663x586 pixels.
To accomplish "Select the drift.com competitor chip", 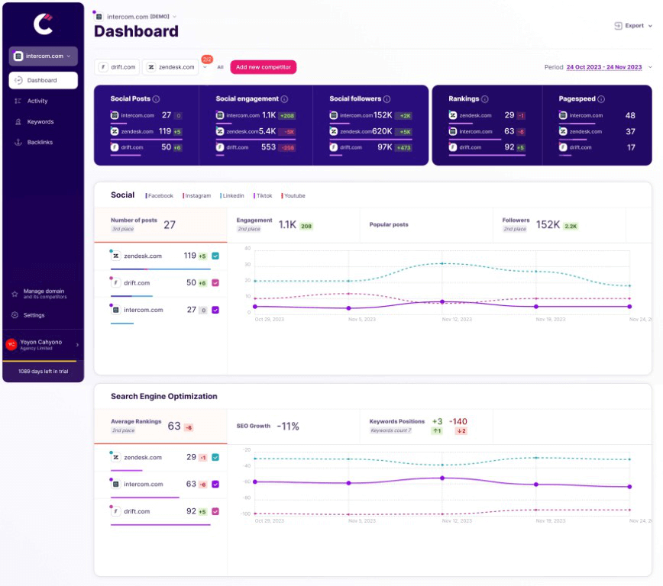I will (x=117, y=67).
